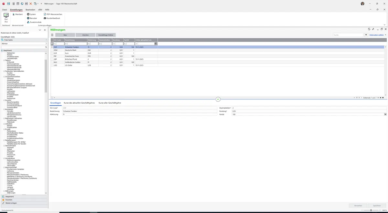Click the Suche input field
Screen dimensions: 388x213
click(x=348, y=35)
